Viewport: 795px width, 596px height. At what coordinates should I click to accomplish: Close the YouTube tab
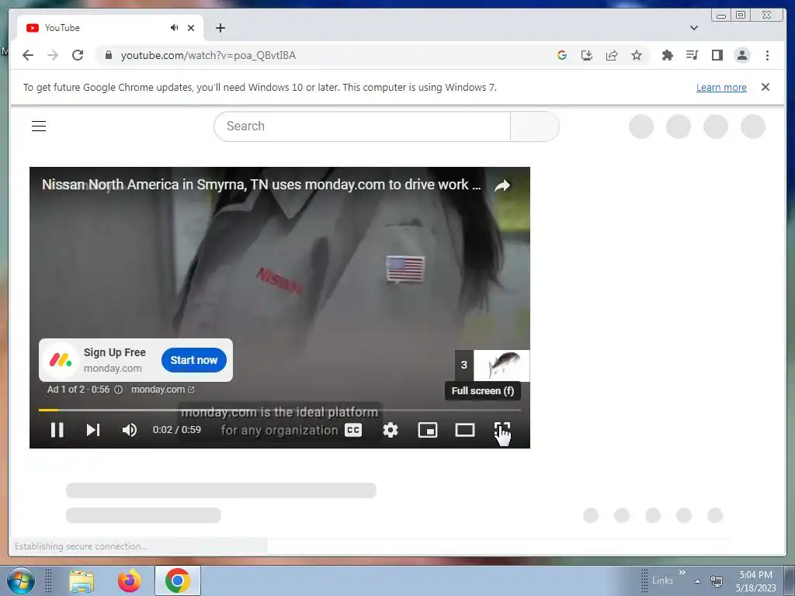(x=191, y=28)
